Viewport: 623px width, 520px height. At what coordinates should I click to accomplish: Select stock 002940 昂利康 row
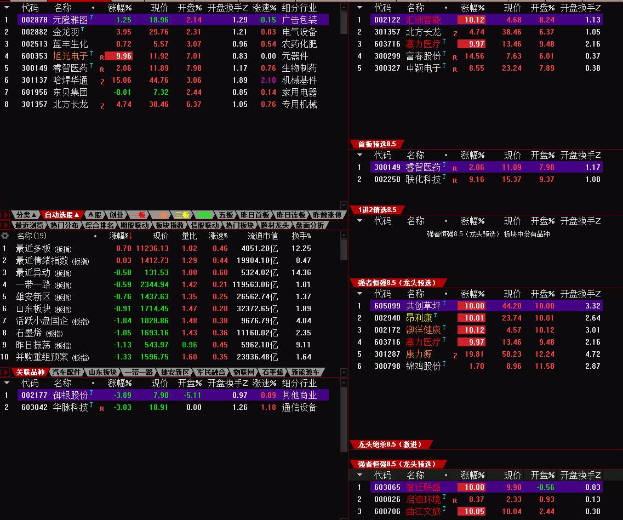(479, 318)
